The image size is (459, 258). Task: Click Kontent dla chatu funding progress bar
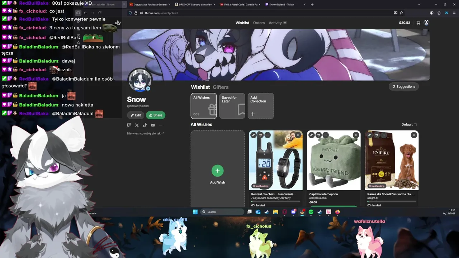click(x=276, y=202)
